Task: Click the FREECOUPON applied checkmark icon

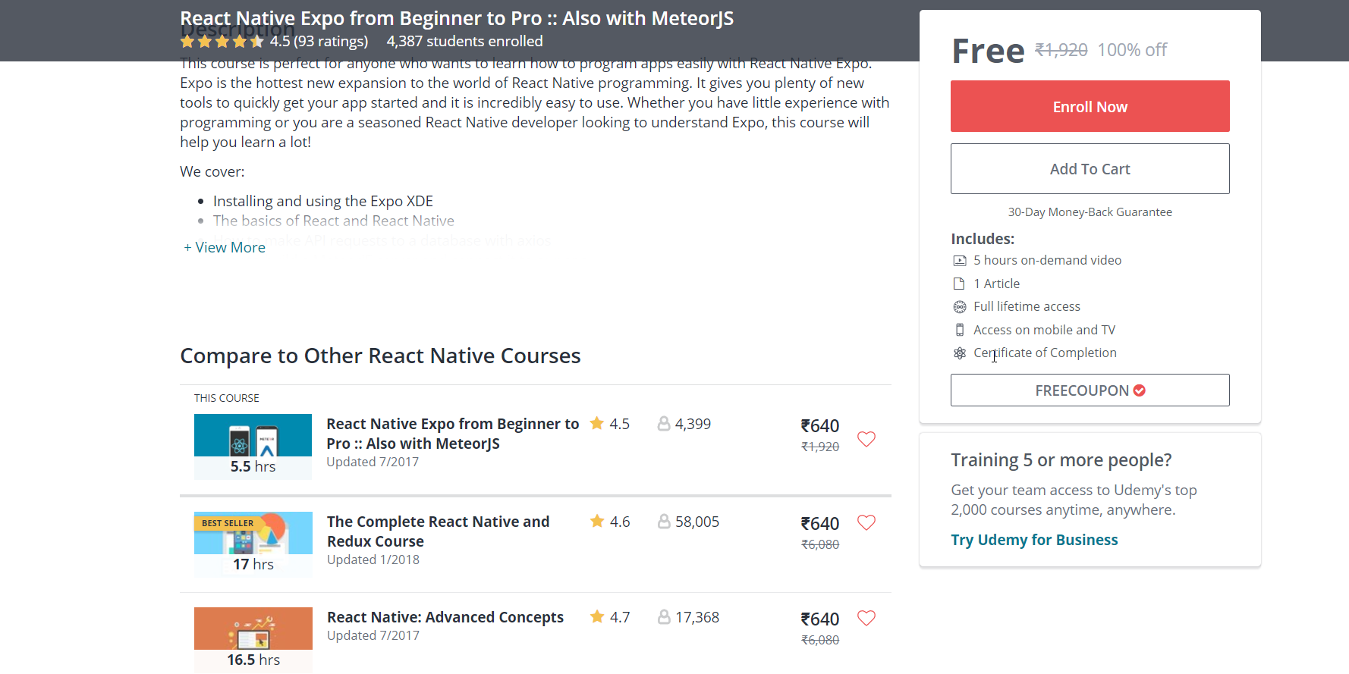Action: pos(1140,390)
